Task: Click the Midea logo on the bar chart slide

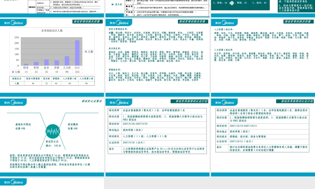Action: click(13, 23)
